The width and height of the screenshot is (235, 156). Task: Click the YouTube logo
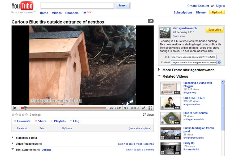(22, 6)
